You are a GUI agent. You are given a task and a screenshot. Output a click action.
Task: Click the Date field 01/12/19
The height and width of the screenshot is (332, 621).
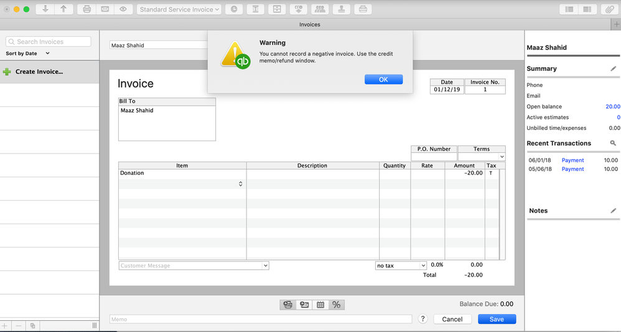[447, 90]
